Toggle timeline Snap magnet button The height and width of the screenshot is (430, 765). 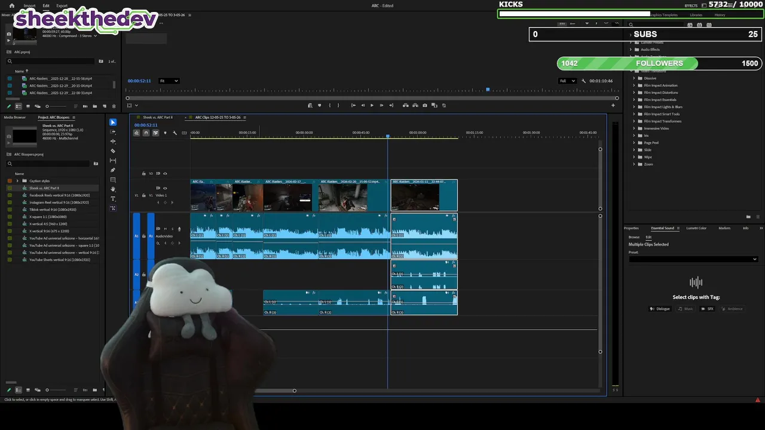point(146,133)
